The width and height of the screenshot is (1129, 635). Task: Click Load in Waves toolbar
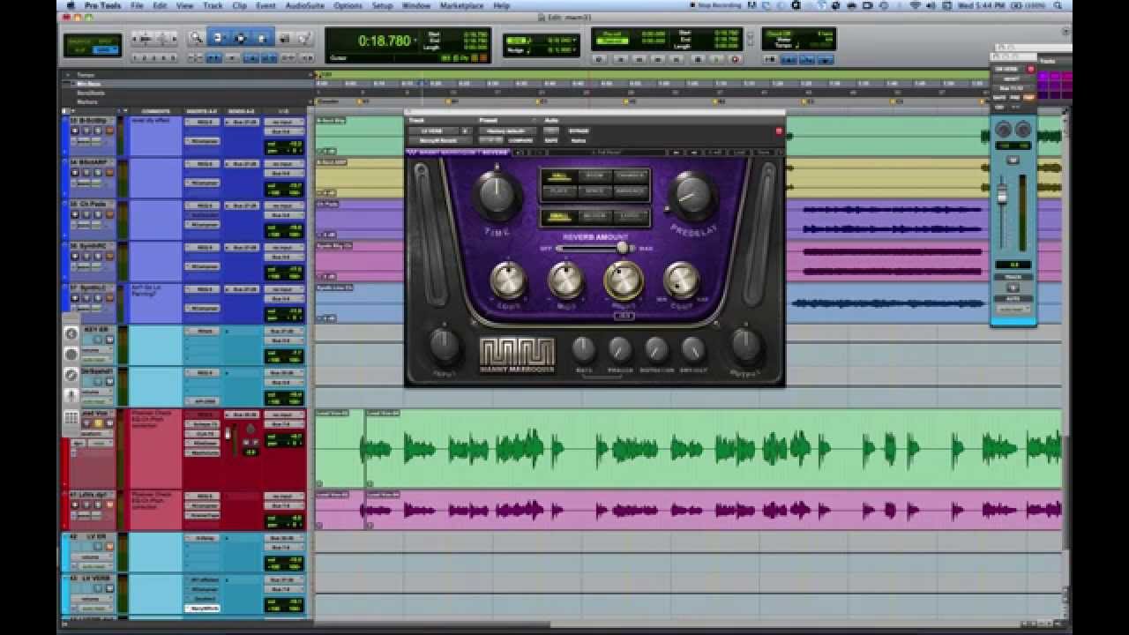738,152
